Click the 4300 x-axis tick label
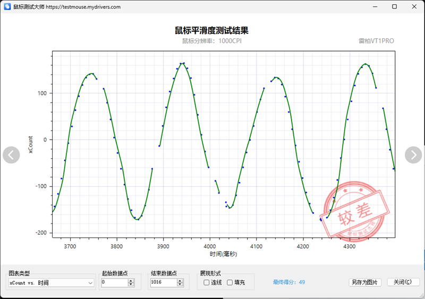Screen dimensions: 425x299 (350, 246)
